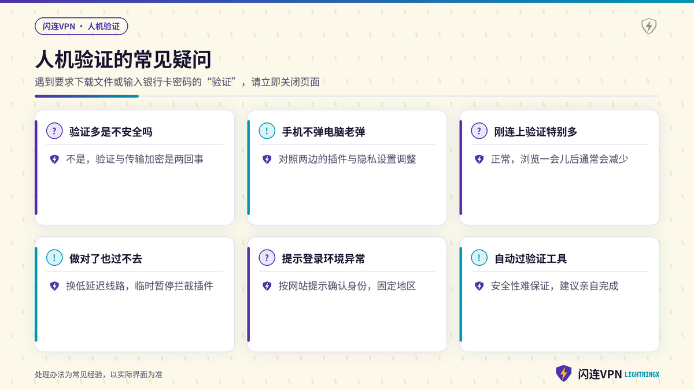694x390 pixels.
Task: Select answer text 安全性难保证，建议亲自完成
Action: 554,286
